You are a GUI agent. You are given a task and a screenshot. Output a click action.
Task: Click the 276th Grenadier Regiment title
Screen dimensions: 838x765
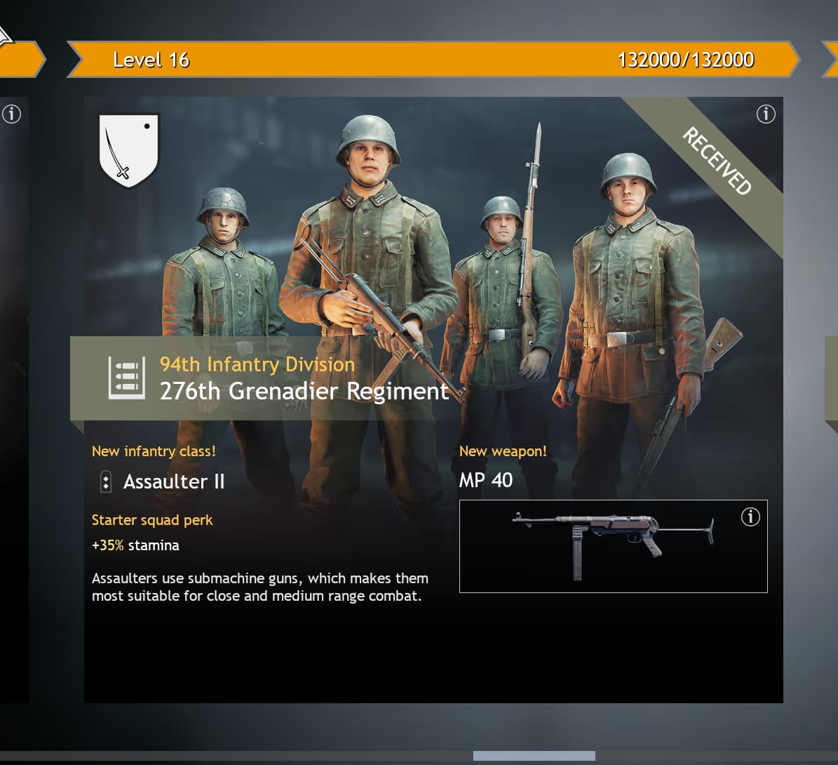pyautogui.click(x=304, y=392)
